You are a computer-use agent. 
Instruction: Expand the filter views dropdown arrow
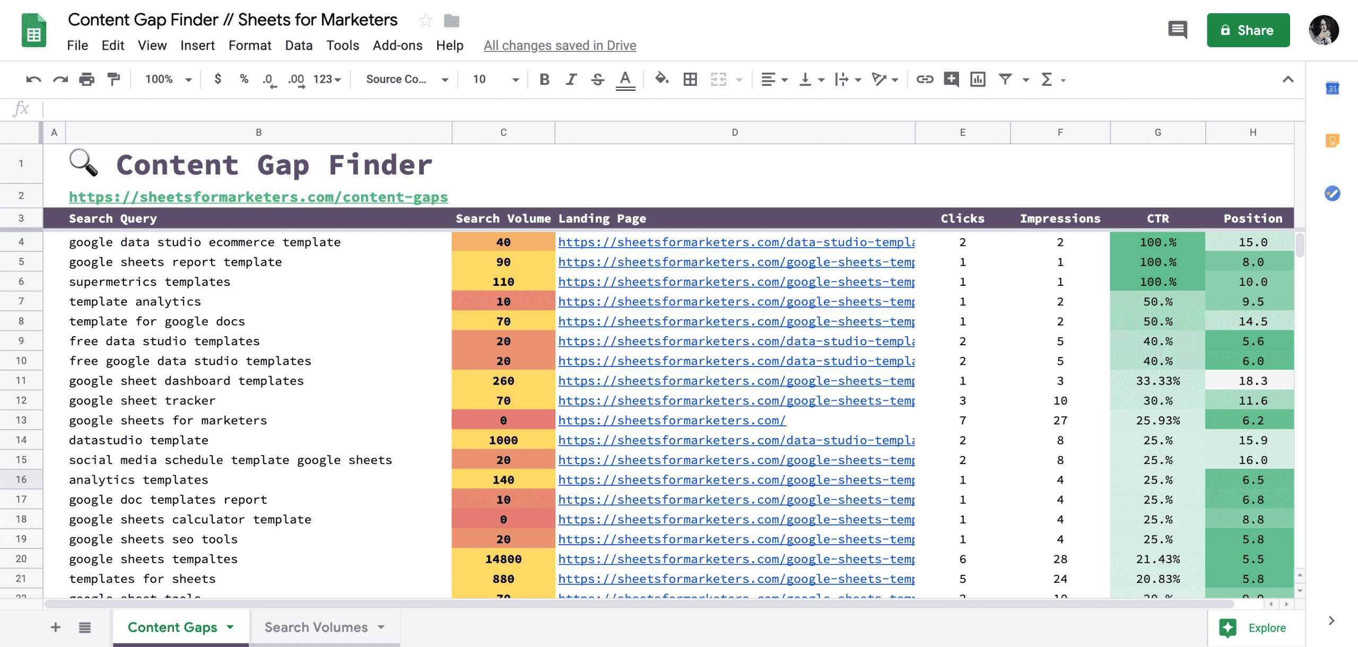click(x=1026, y=80)
